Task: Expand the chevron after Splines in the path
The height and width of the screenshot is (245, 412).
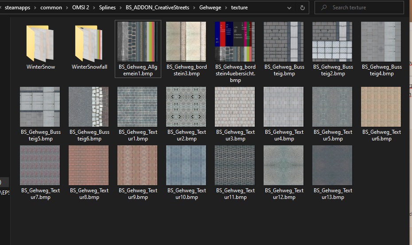Action: pos(121,8)
